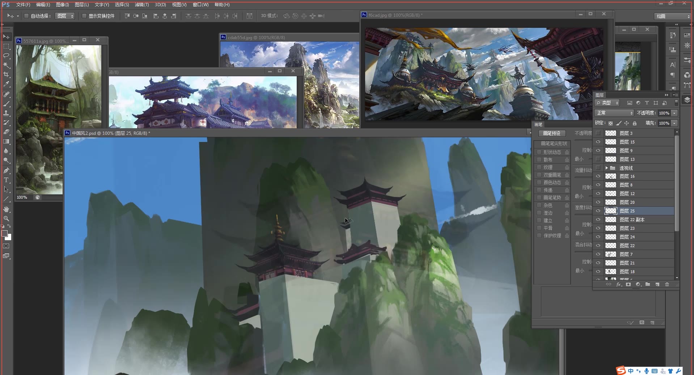Enable 显示变换控件 checkbox
Screen dimensions: 694x375
pos(84,16)
